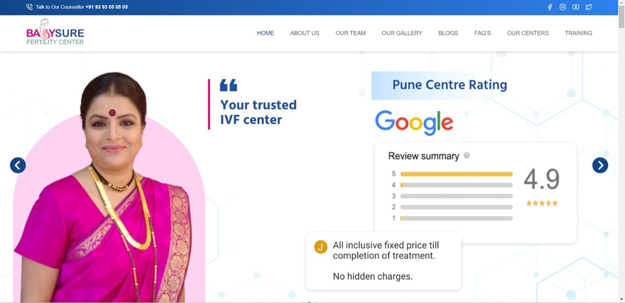Open the Instagram social icon

pyautogui.click(x=563, y=6)
